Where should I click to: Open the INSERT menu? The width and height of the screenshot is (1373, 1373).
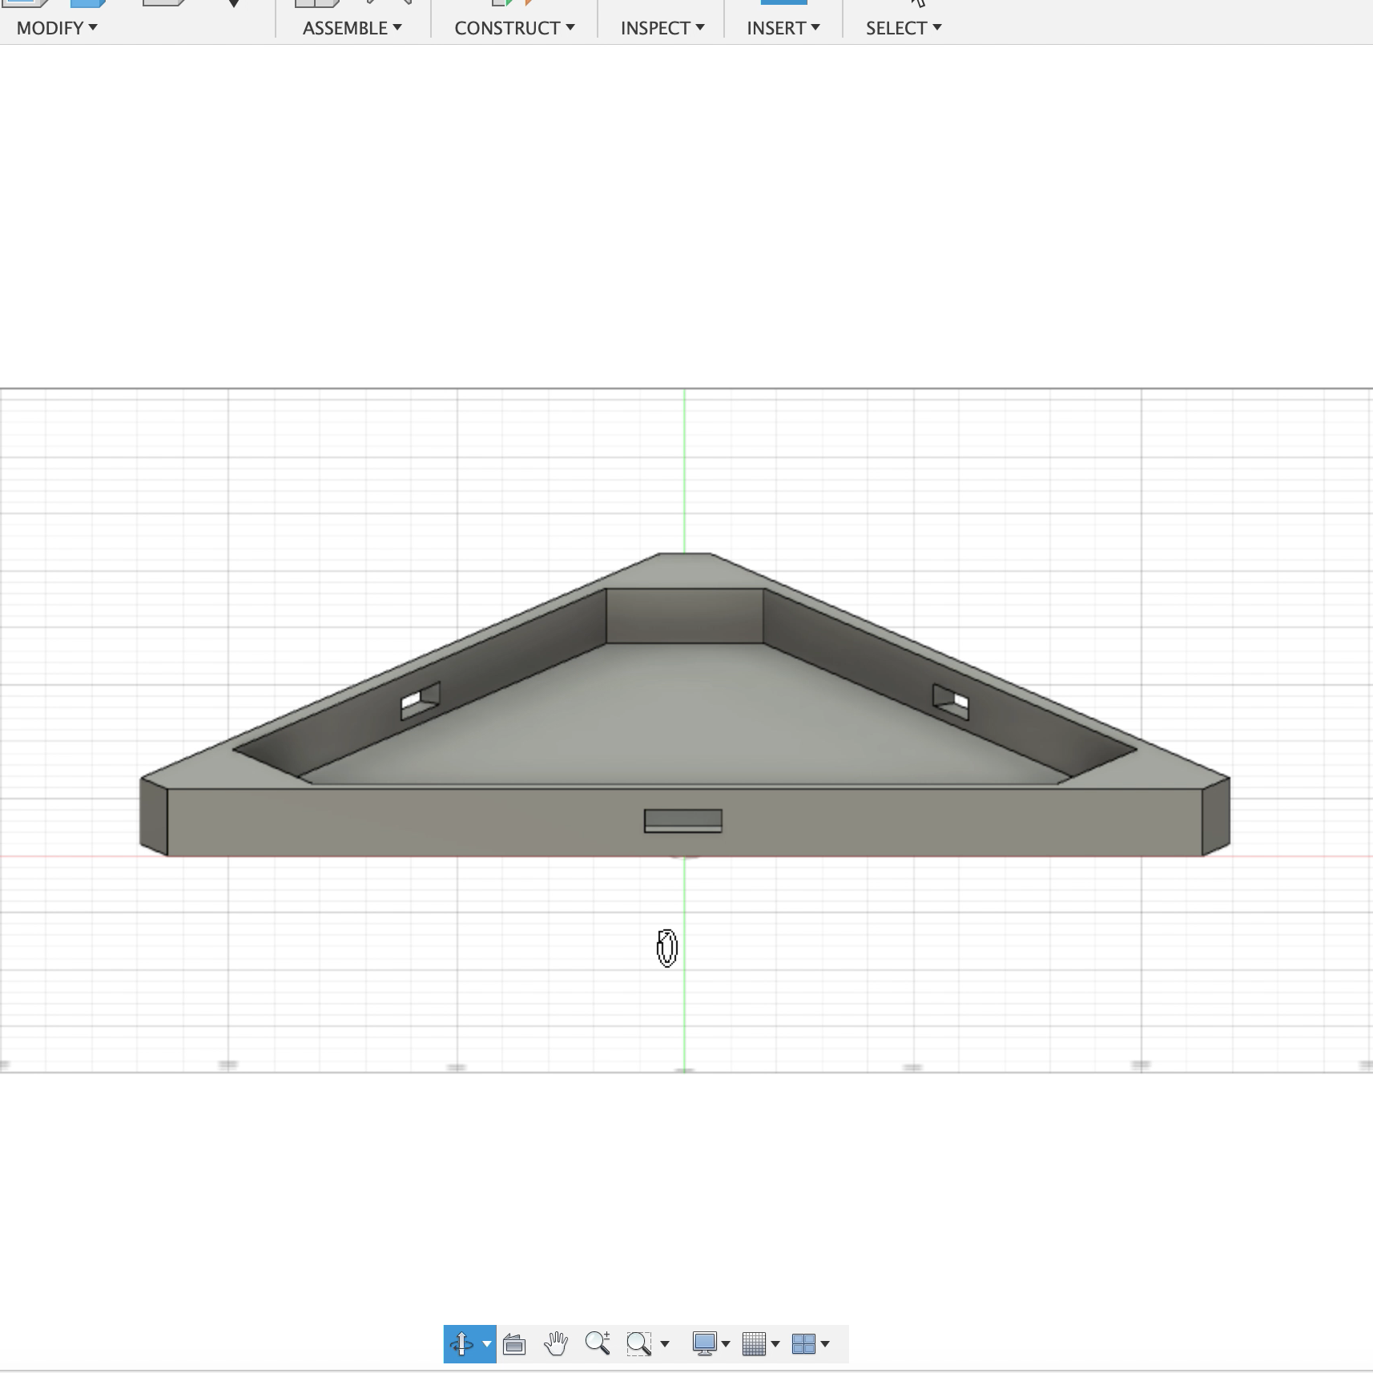click(x=783, y=27)
